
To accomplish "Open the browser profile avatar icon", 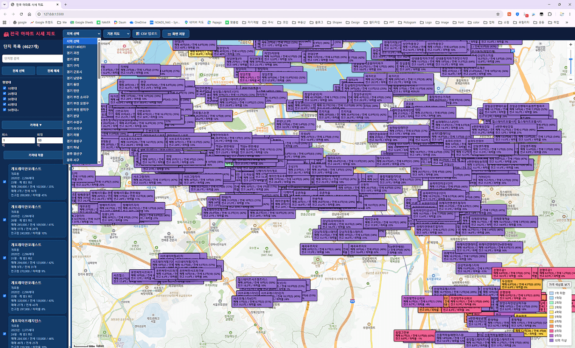I will 561,14.
